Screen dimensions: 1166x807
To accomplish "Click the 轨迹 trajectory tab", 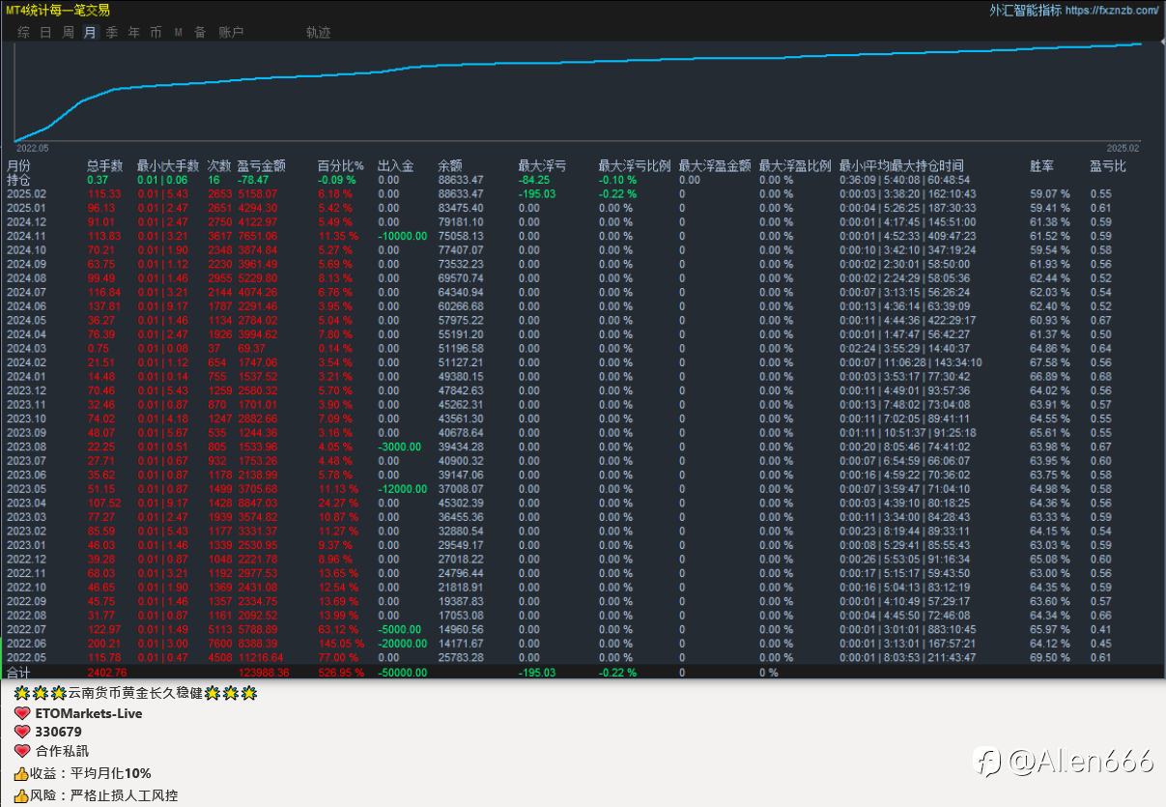I will pyautogui.click(x=318, y=32).
